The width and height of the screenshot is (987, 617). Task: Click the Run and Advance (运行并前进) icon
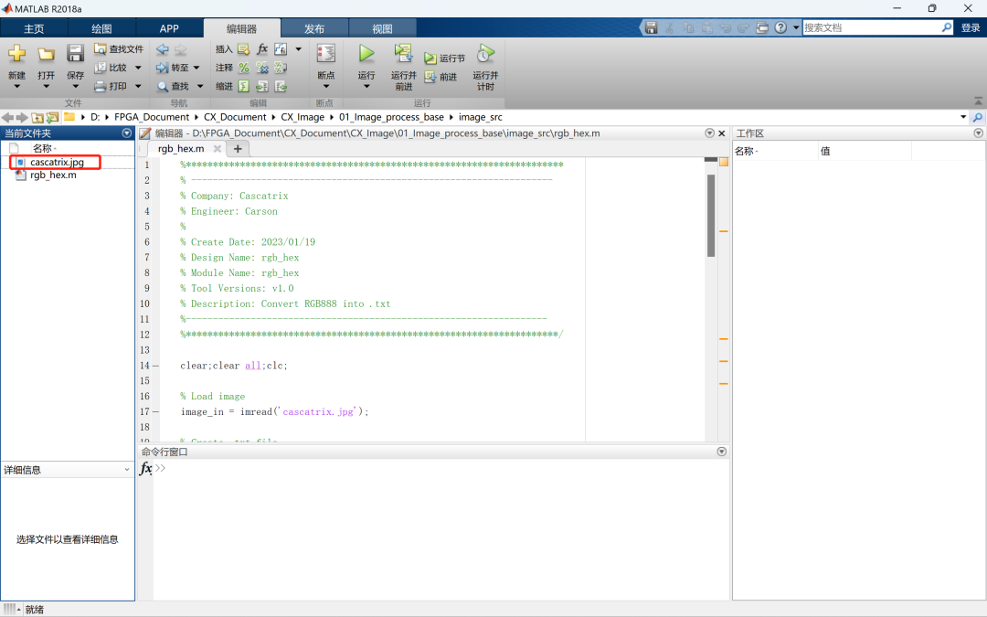point(403,54)
